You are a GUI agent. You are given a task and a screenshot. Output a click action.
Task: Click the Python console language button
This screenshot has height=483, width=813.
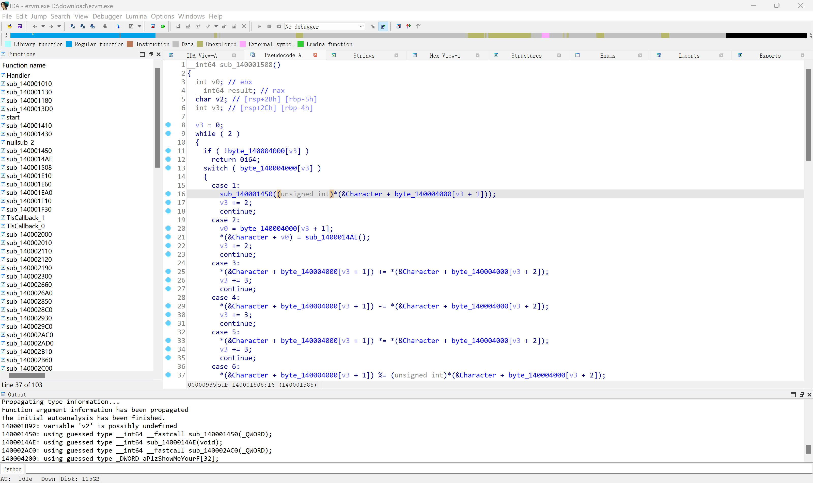pos(12,469)
